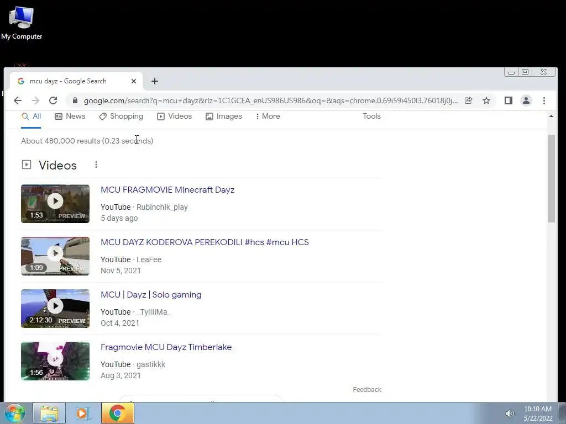Open the MCU | Dayz | Solo gaming link
Viewport: 566px width, 424px height.
click(x=151, y=295)
